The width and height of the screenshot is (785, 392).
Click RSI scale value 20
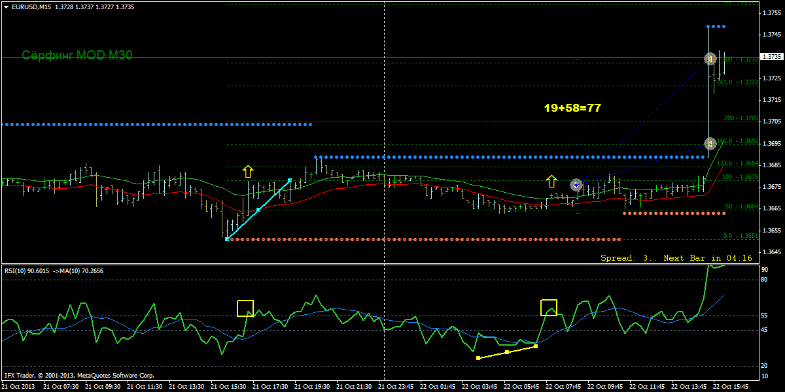click(765, 366)
